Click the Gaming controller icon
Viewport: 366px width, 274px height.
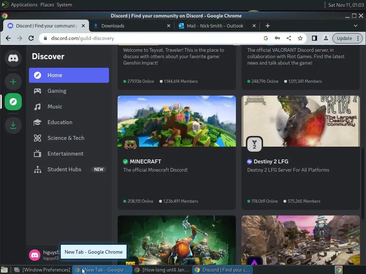pyautogui.click(x=37, y=91)
